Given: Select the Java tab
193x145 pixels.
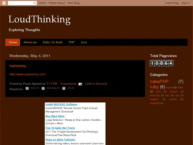Looking at the screenshot, I should [84, 42].
